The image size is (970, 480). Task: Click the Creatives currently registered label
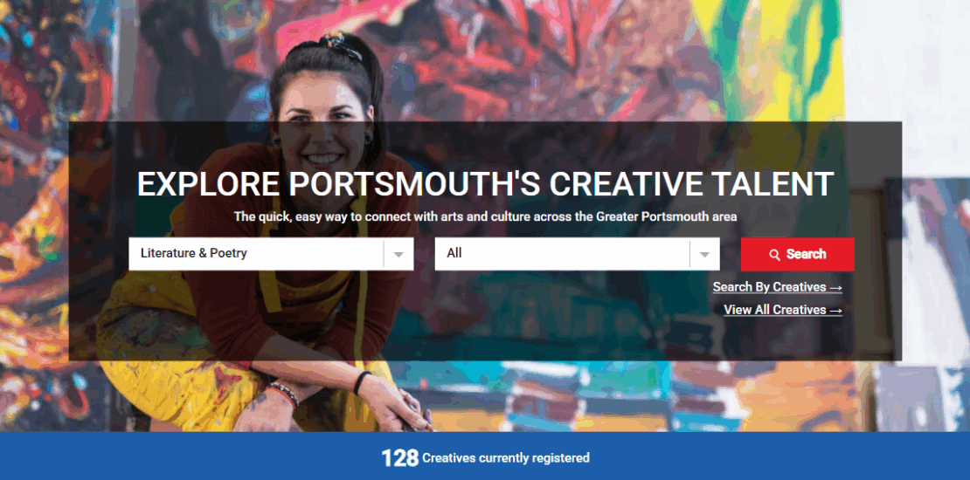pos(505,458)
